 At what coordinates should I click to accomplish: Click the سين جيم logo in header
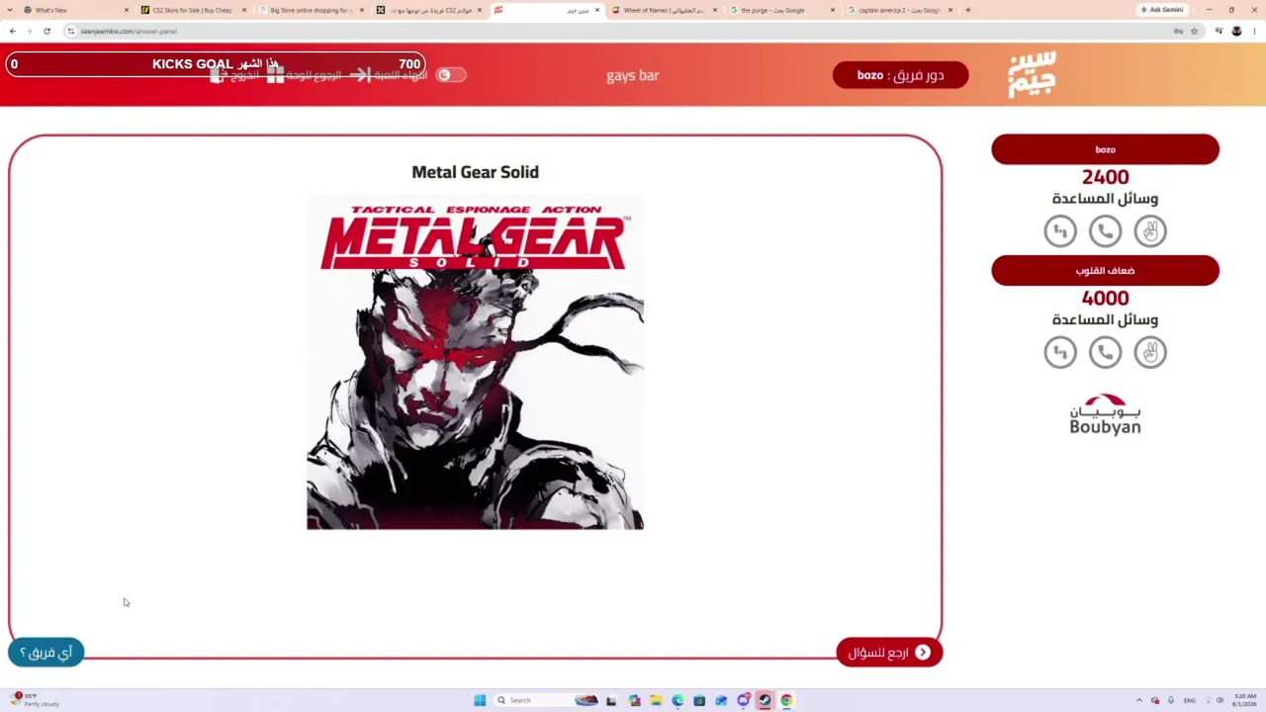[x=1032, y=75]
